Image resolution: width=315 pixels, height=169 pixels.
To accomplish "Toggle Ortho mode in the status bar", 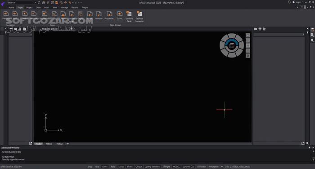I will [x=105, y=167].
